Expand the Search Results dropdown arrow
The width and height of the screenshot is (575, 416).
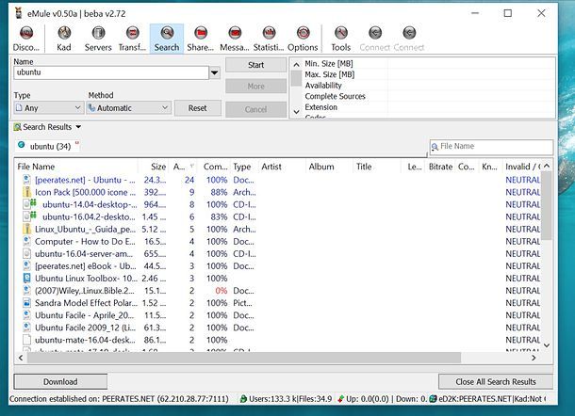[78, 127]
